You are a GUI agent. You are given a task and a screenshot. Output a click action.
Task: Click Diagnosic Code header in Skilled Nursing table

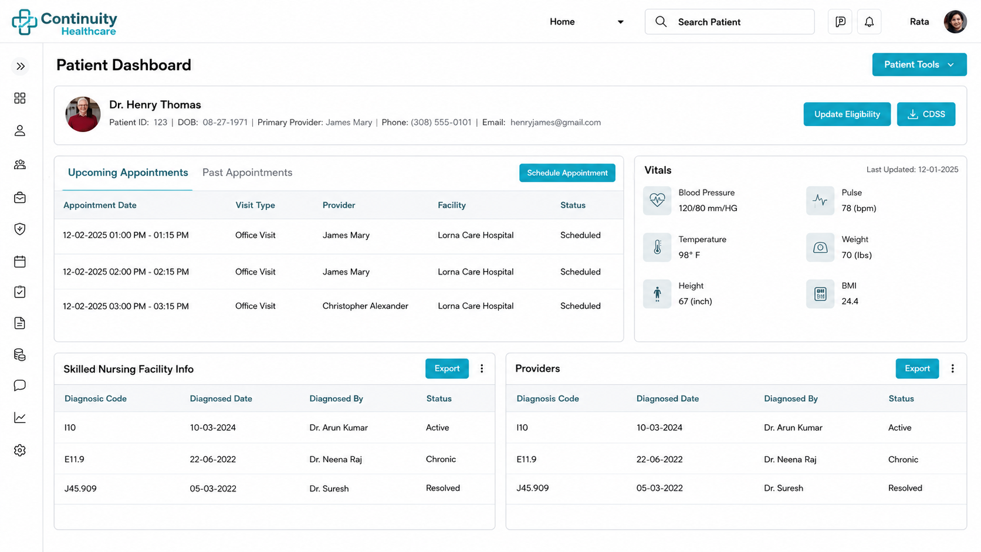click(96, 398)
